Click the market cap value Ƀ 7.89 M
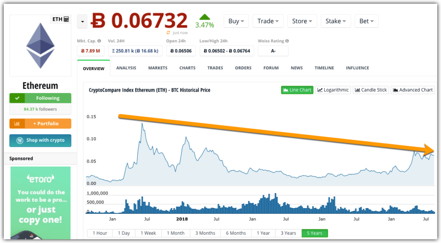 pyautogui.click(x=90, y=51)
